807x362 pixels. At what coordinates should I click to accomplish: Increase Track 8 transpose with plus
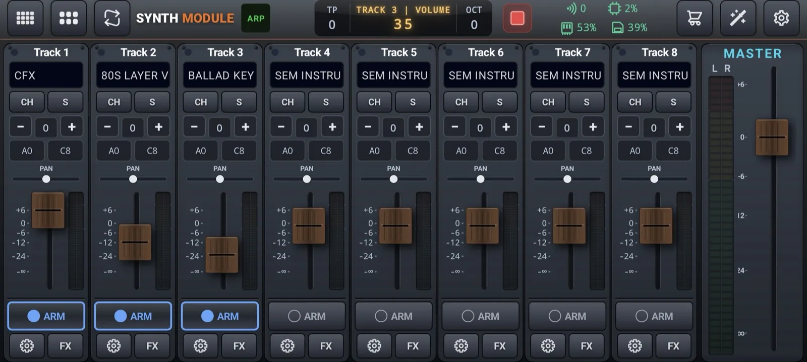679,127
